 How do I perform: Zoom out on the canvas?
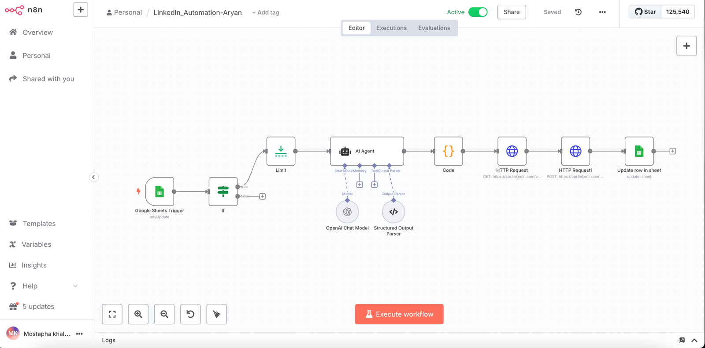[x=164, y=314]
